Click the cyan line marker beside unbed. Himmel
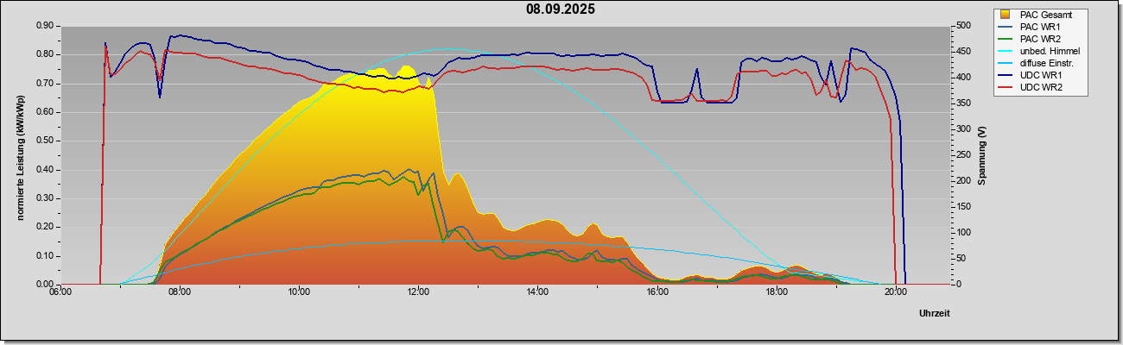The height and width of the screenshot is (345, 1123). [1006, 51]
